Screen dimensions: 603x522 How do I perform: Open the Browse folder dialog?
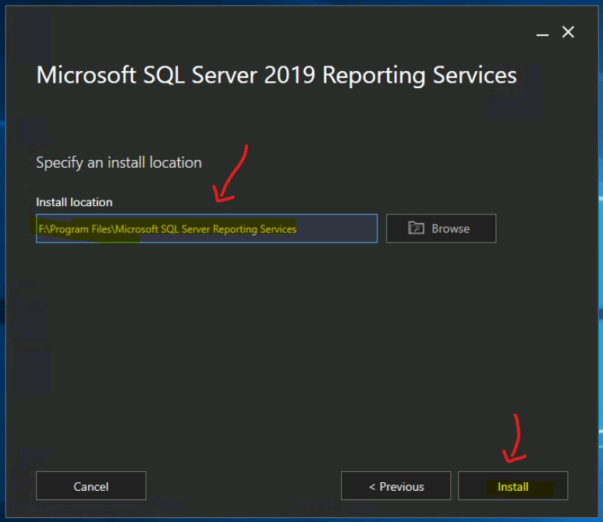(x=441, y=229)
